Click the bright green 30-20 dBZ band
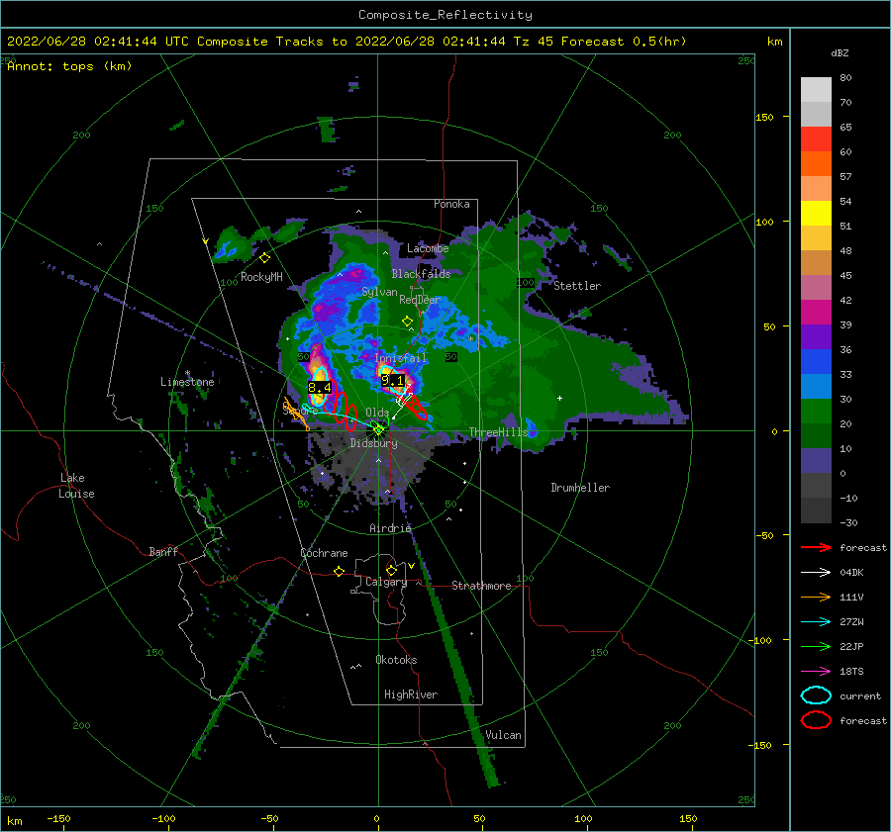This screenshot has width=891, height=832. point(816,411)
